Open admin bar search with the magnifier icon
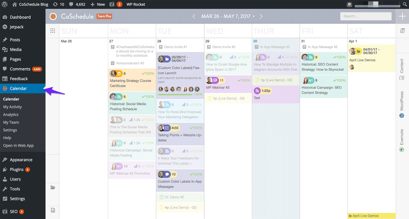 point(405,5)
